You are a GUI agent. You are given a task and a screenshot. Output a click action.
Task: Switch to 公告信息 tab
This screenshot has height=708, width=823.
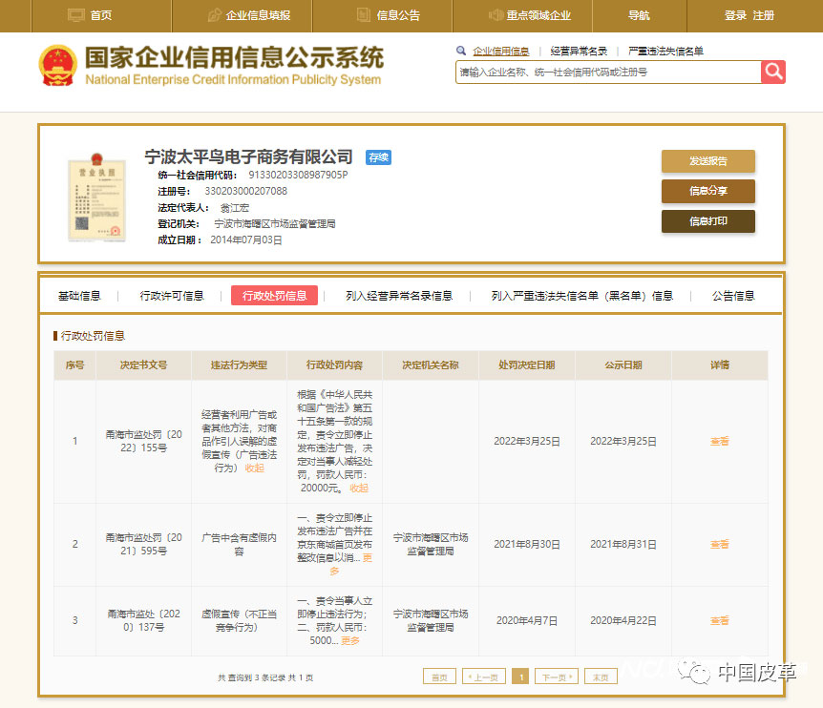point(733,296)
